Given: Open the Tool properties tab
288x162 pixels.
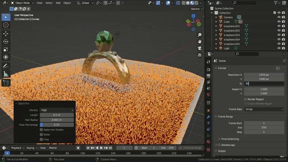Looking at the screenshot, I should click(208, 62).
